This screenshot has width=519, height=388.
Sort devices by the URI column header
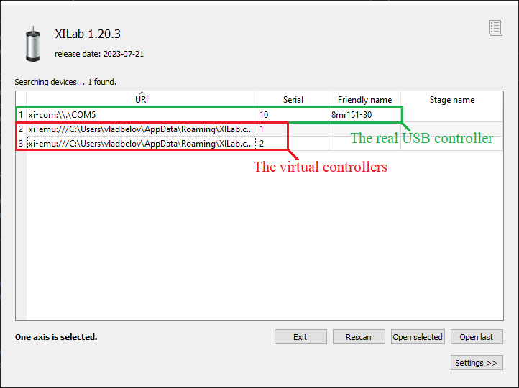pyautogui.click(x=142, y=99)
